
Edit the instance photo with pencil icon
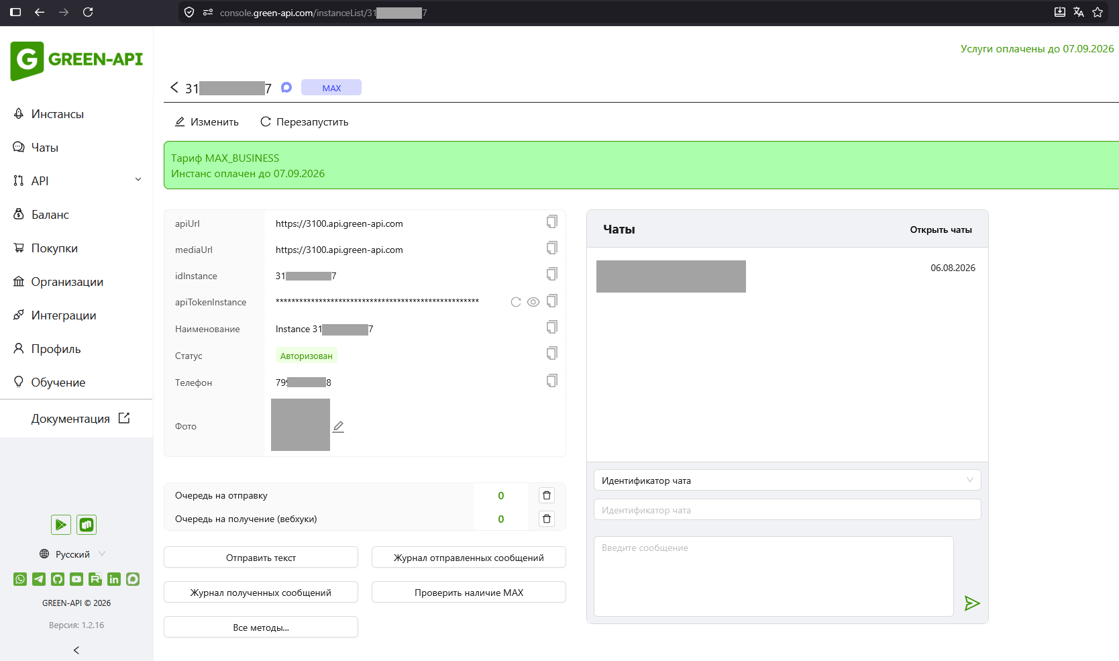(x=339, y=427)
